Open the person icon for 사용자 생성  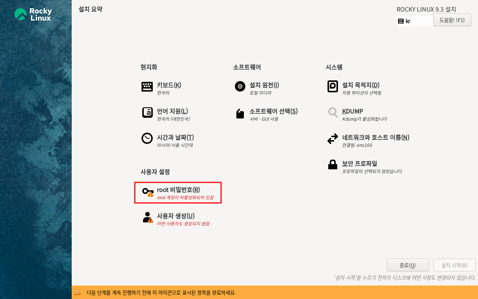pyautogui.click(x=148, y=218)
